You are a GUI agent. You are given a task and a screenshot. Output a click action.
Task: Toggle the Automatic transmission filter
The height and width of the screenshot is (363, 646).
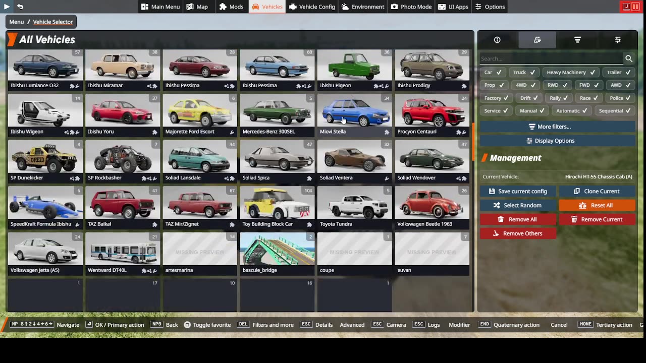point(572,111)
